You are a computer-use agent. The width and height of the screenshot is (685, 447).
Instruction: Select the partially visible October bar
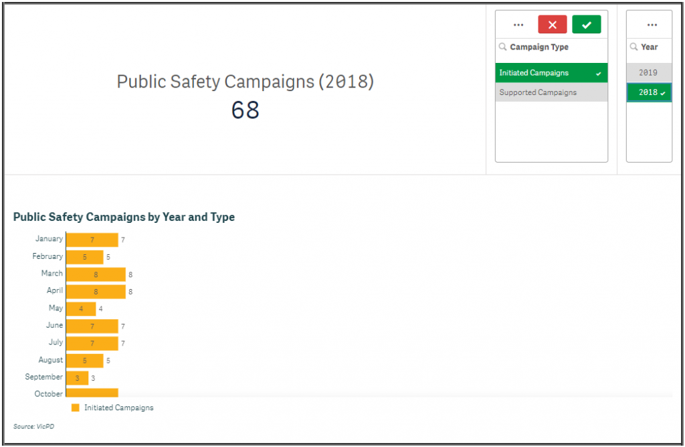(92, 393)
